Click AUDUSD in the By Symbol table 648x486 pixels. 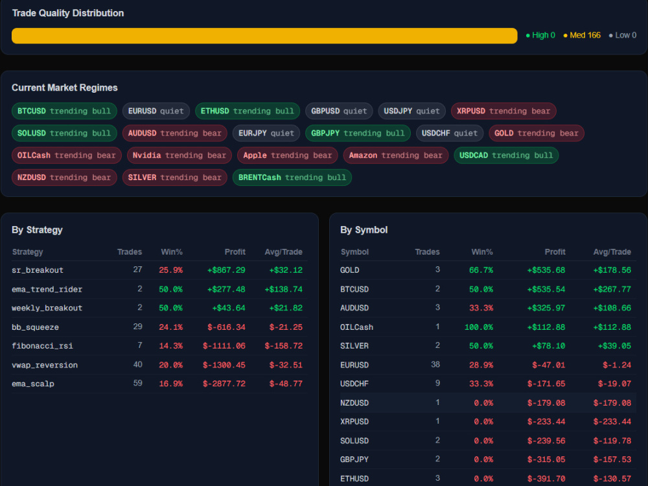click(354, 308)
